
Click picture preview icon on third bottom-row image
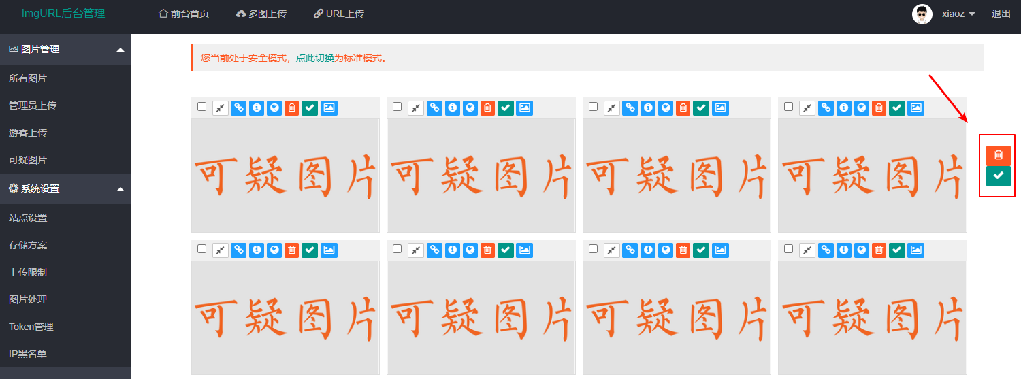click(x=720, y=250)
